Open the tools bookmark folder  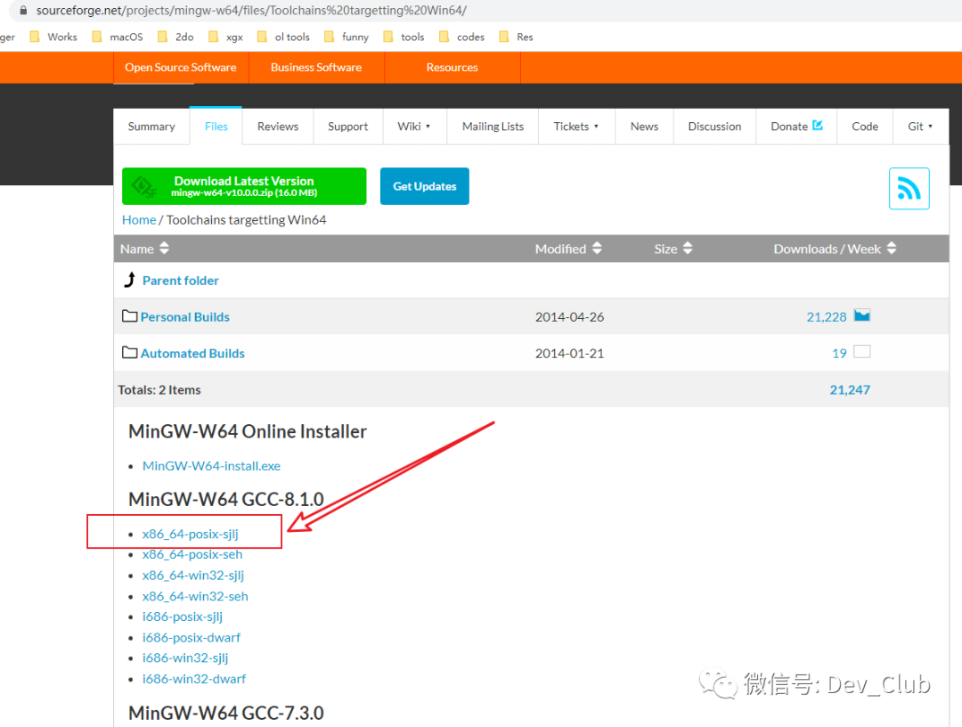coord(404,37)
